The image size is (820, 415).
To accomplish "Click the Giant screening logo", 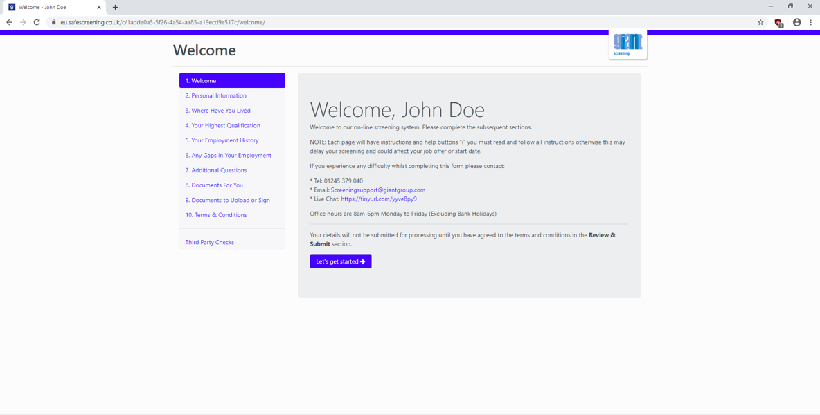I will pos(627,44).
